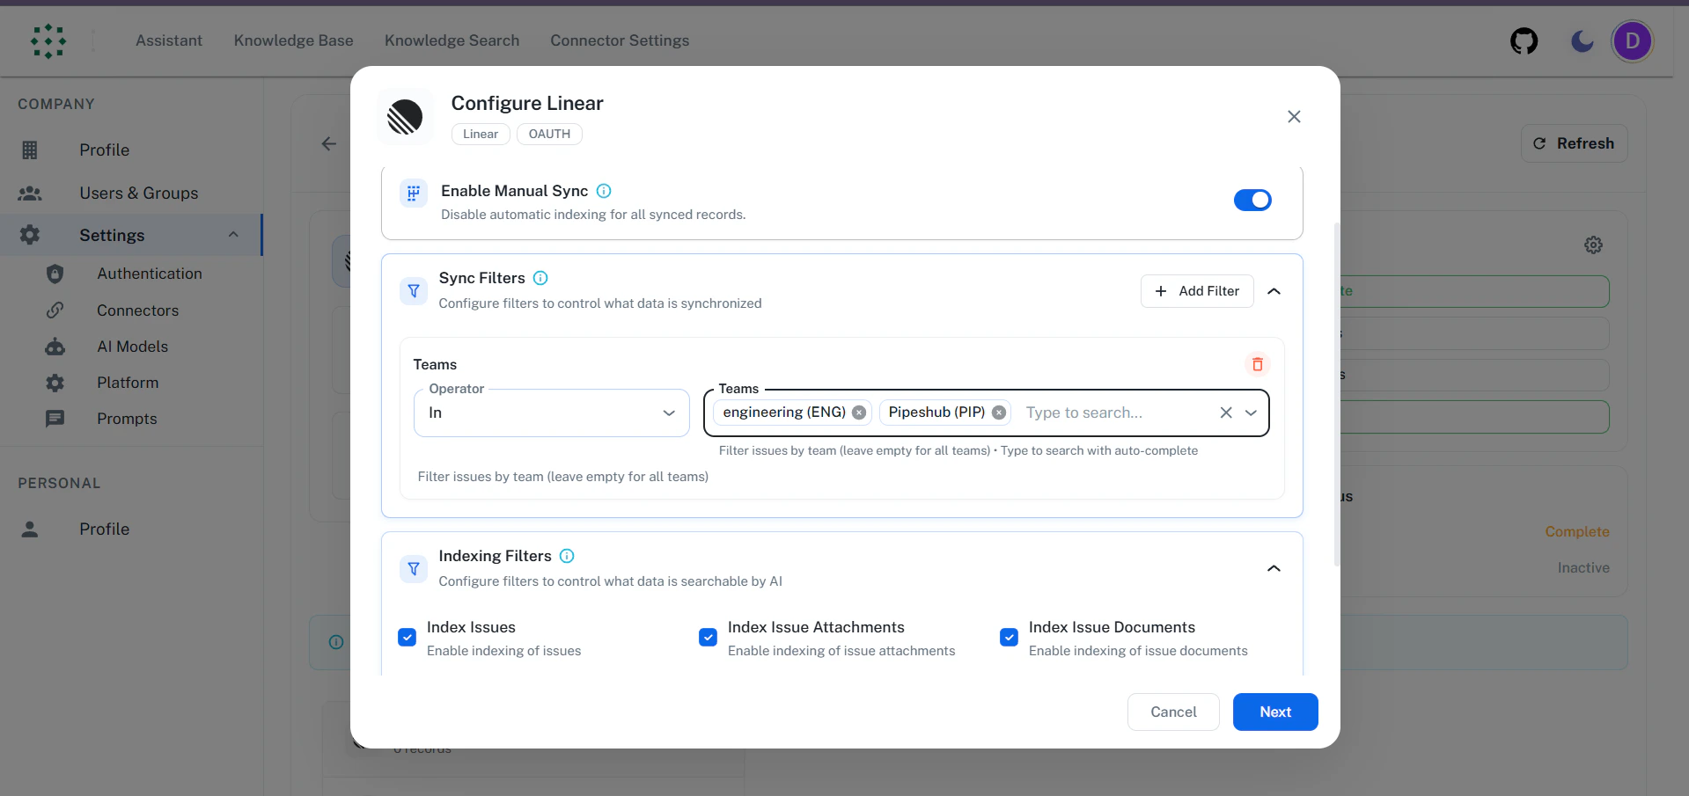This screenshot has height=796, width=1689.
Task: Click the Linear logo in dialog
Action: [405, 116]
